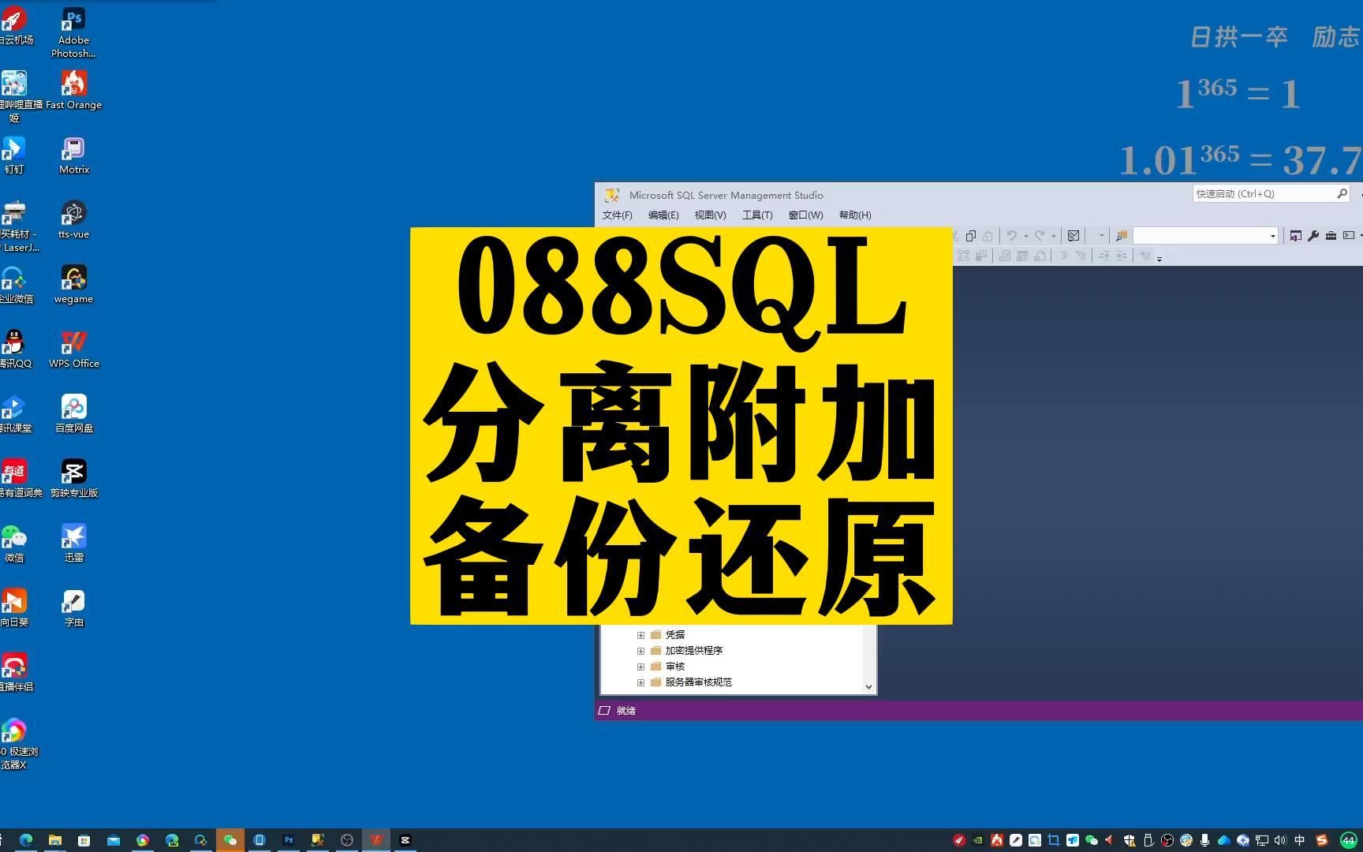Expand the 凭据 folder node
Viewport: 1363px width, 852px height.
pos(640,635)
